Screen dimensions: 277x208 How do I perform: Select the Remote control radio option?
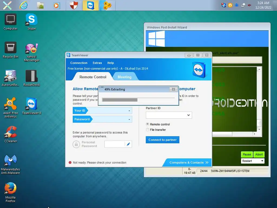147,124
